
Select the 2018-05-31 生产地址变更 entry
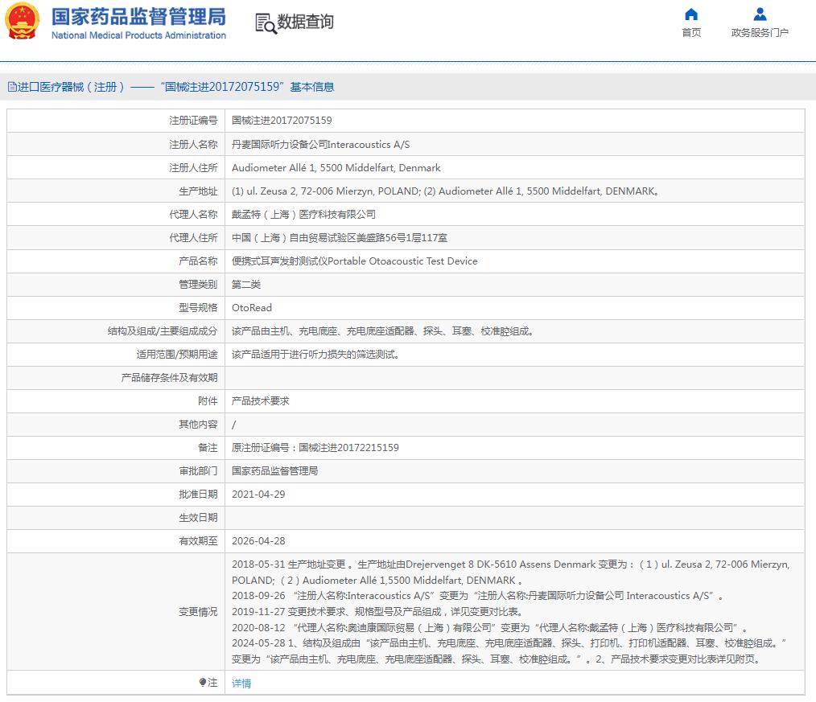[510, 573]
